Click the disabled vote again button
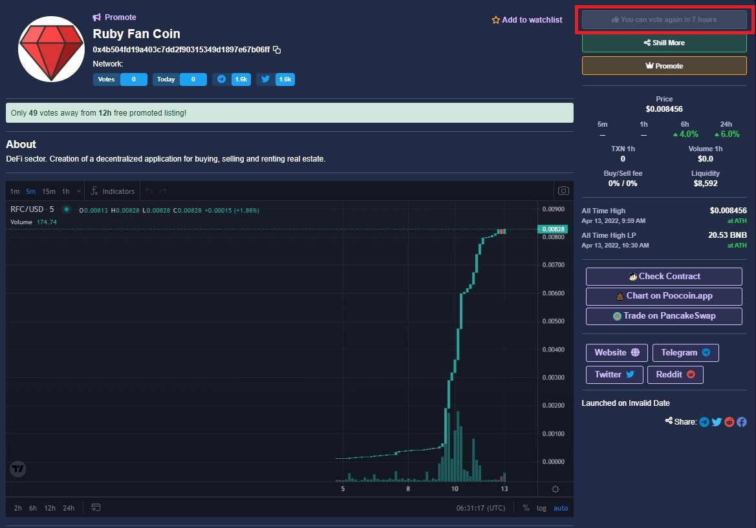The height and width of the screenshot is (528, 756). pos(664,20)
